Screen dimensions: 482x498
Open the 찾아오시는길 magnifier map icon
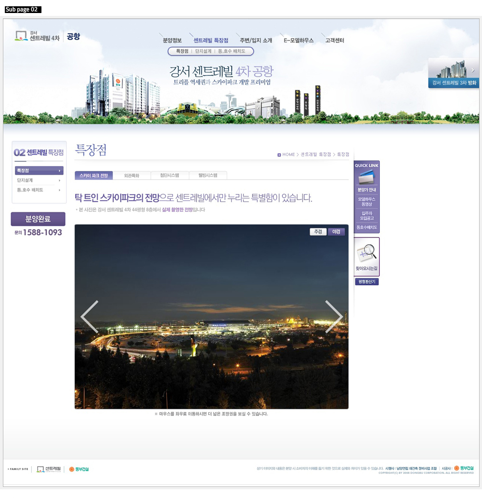coord(366,252)
